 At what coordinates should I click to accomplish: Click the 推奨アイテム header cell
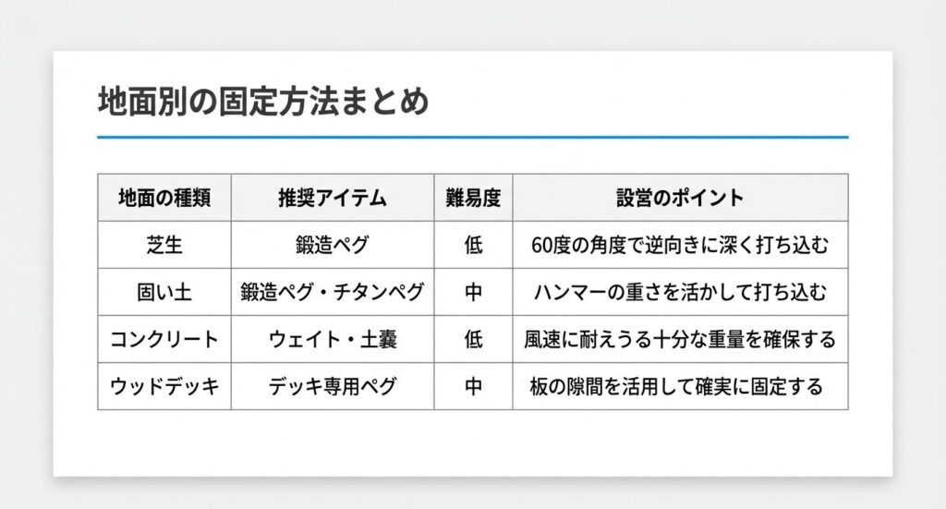point(333,197)
